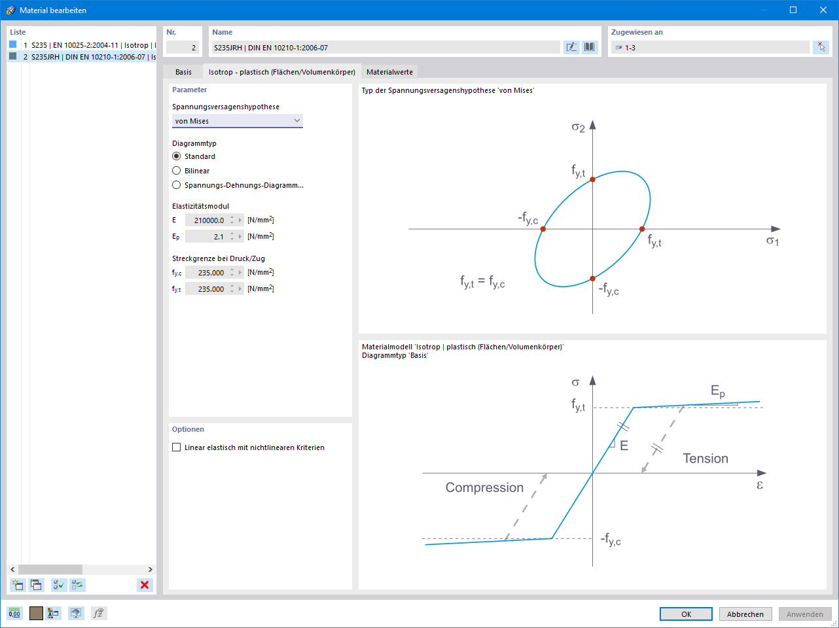Click the E value field 210000.0
Image resolution: width=839 pixels, height=628 pixels.
pyautogui.click(x=206, y=220)
